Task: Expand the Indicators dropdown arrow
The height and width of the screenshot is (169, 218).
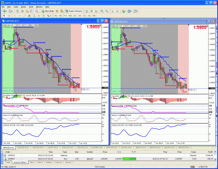Action: (x=126, y=11)
